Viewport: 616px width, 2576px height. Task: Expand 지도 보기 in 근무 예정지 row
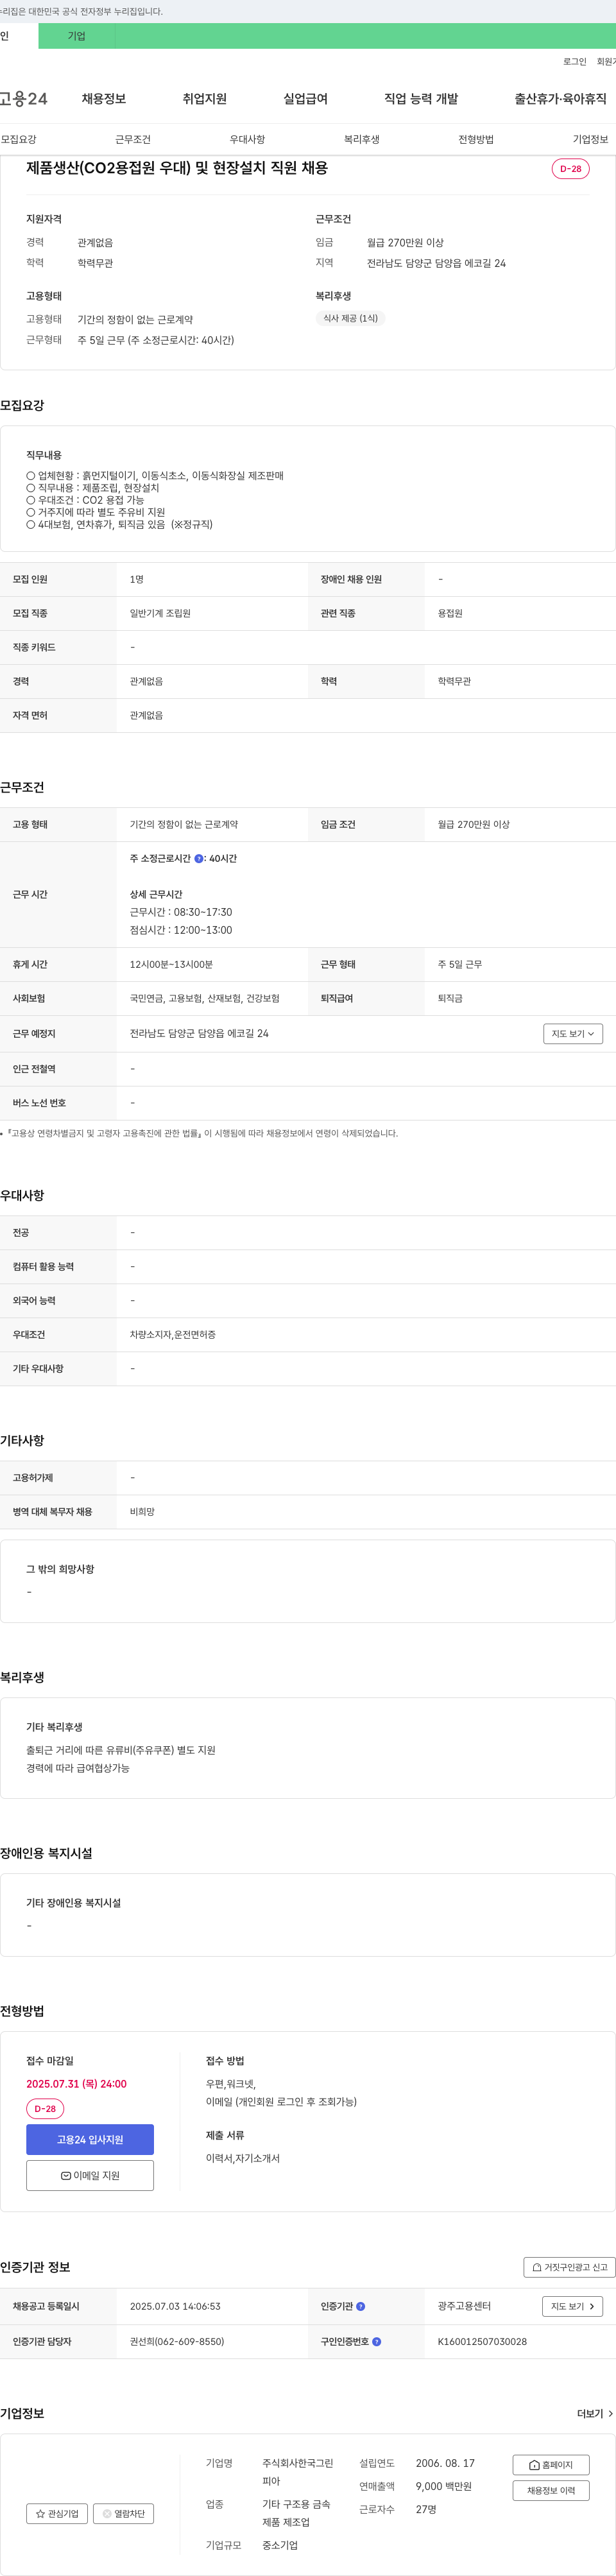[573, 1034]
